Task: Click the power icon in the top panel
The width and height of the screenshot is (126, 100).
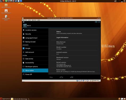Action: click(124, 1)
